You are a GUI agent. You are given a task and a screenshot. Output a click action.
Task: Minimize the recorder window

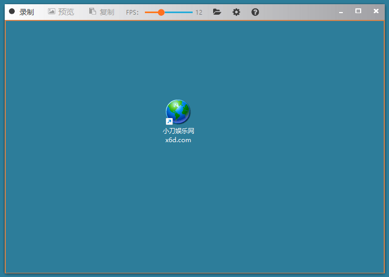point(341,12)
